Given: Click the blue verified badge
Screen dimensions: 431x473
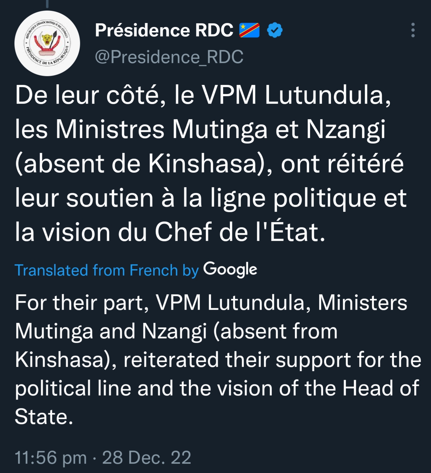Looking at the screenshot, I should tap(275, 30).
